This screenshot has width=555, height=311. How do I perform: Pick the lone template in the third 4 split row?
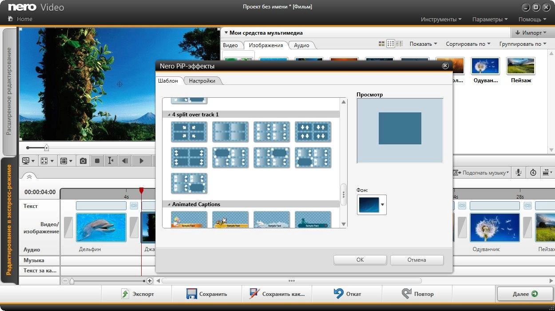click(189, 183)
